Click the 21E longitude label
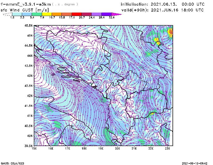213x165 pixels. point(134,148)
